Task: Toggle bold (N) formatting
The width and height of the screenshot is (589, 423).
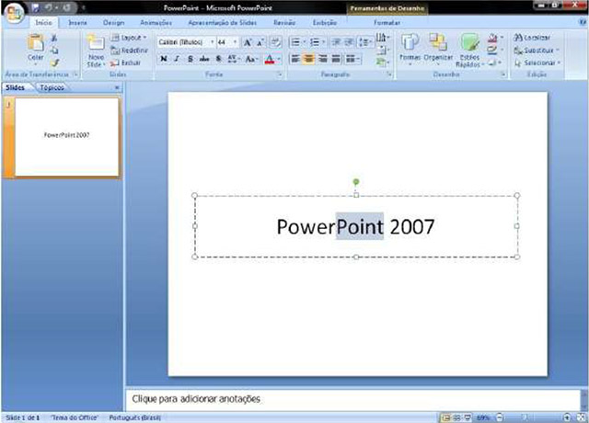Action: click(x=164, y=59)
